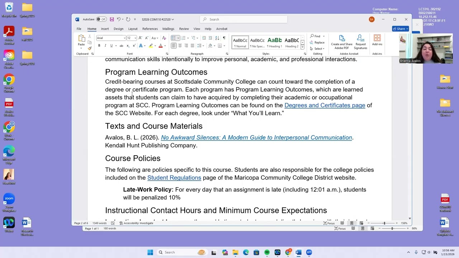This screenshot has width=459, height=258.
Task: Open the Student Regulations link
Action: pyautogui.click(x=174, y=178)
